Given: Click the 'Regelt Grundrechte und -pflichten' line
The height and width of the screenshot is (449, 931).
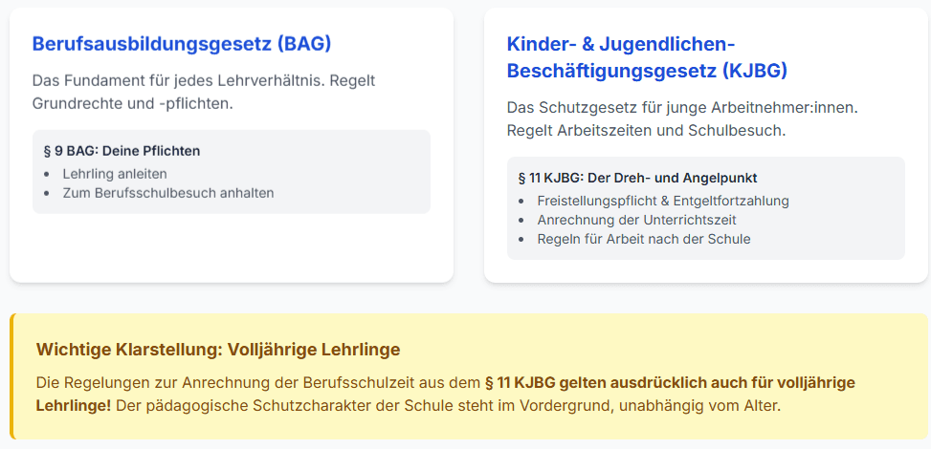Looking at the screenshot, I should (133, 103).
